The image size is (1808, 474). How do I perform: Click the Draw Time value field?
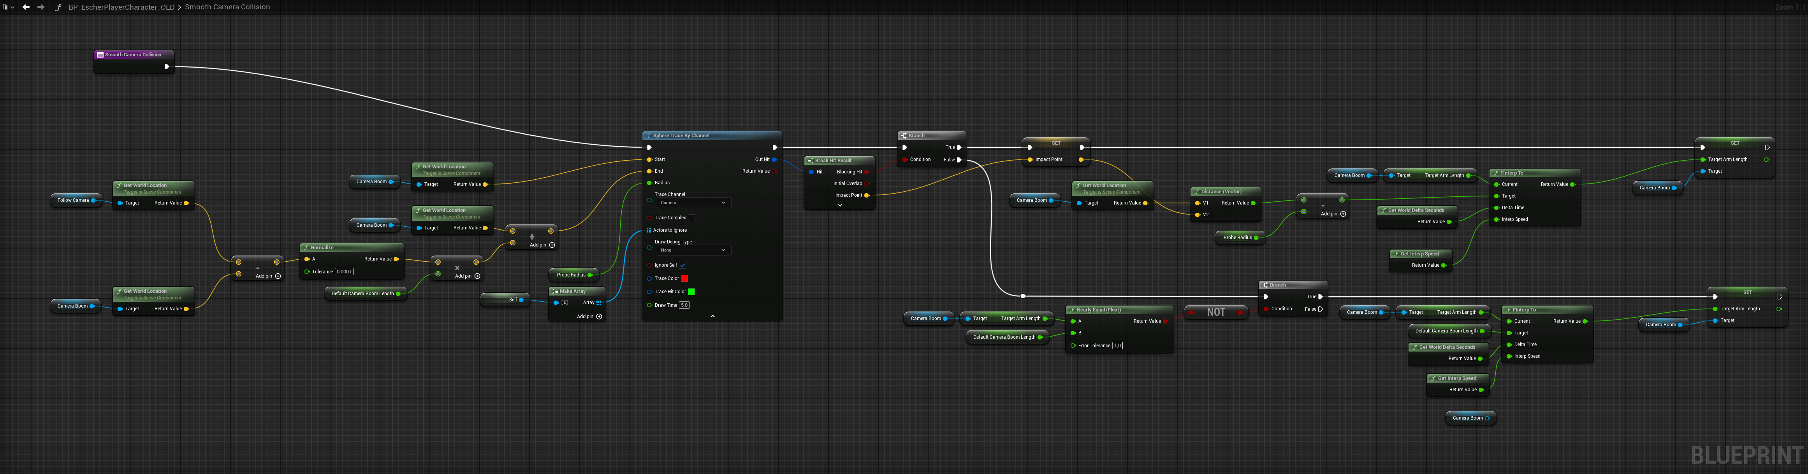(x=684, y=305)
